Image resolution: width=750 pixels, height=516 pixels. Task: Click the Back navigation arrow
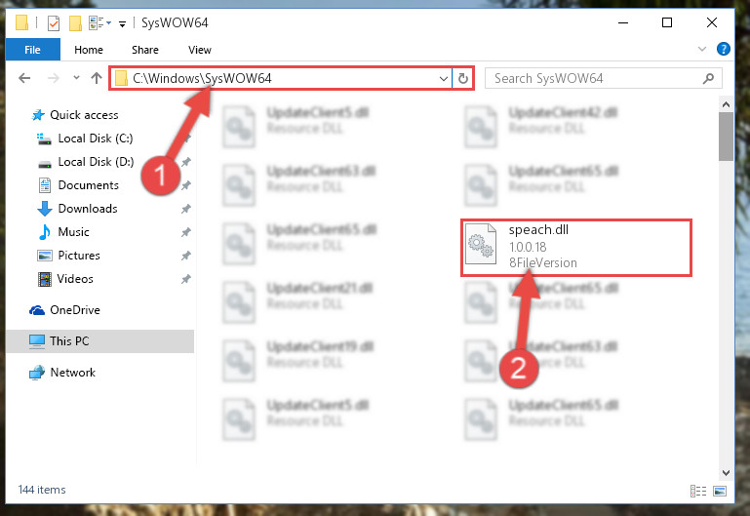pos(24,78)
